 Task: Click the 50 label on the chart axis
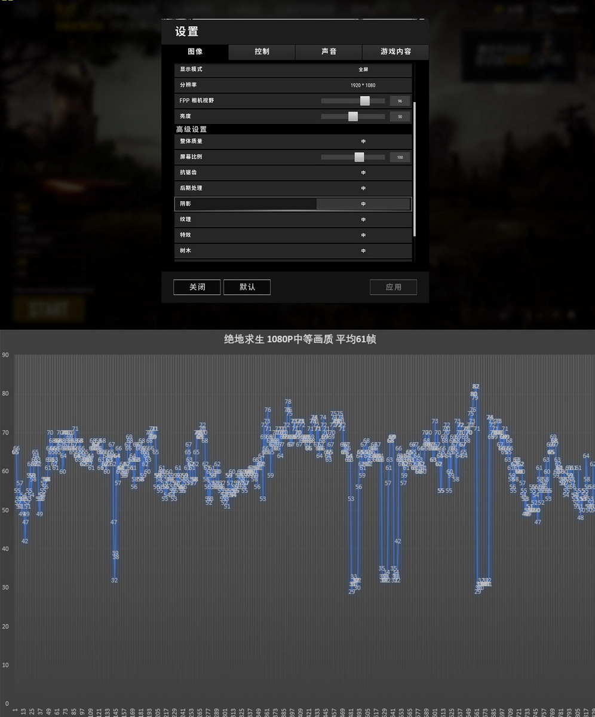click(x=5, y=510)
